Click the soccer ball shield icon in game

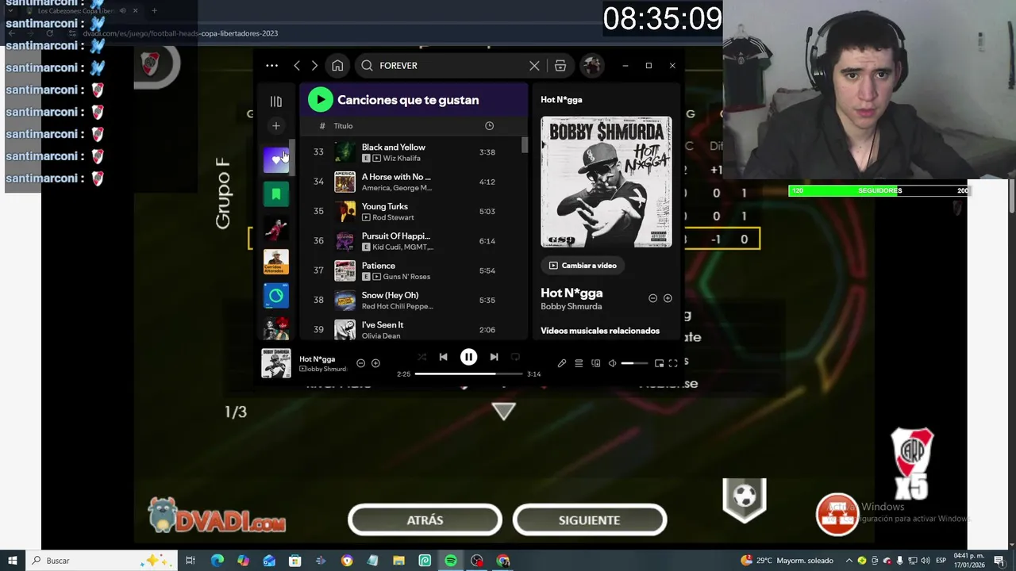click(x=745, y=500)
